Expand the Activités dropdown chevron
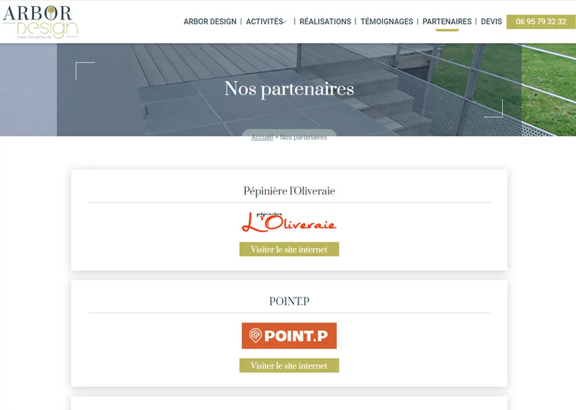The image size is (576, 410). (285, 22)
